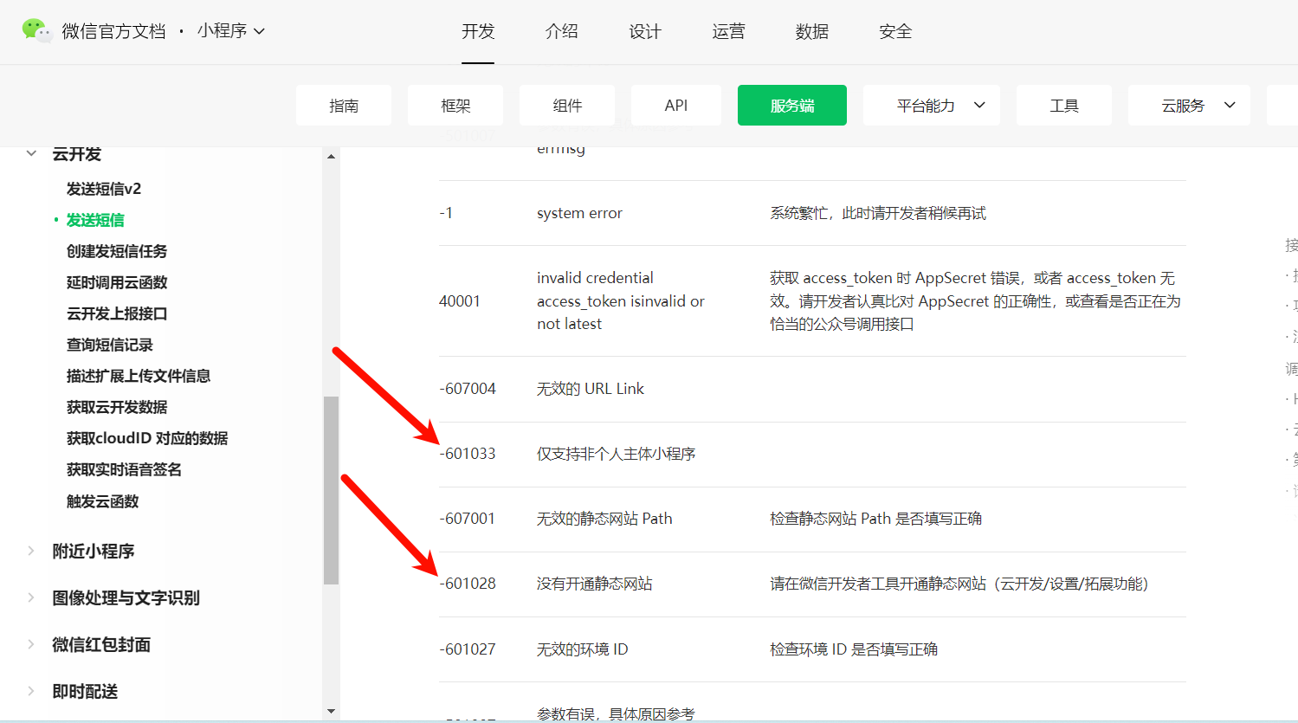Open 查询短信记录 in the sidebar

110,345
